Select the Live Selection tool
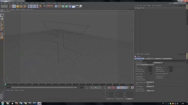The height and width of the screenshot is (105, 188). (11, 6)
